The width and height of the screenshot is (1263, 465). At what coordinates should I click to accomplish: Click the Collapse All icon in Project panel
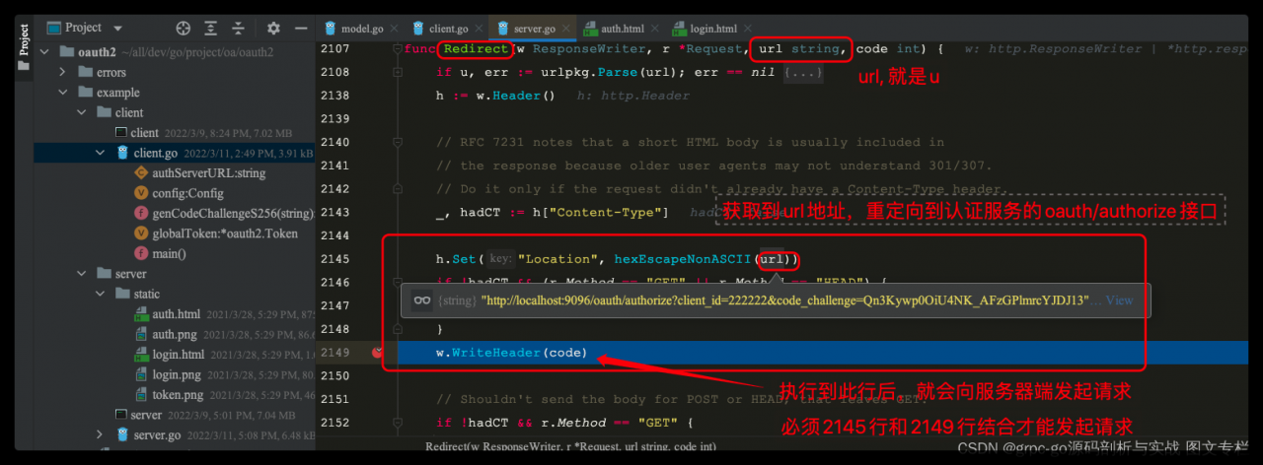point(239,29)
